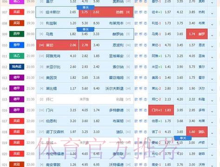This screenshot has width=220, height=167.
Task: Select home odds 2.60 for 米亚尔比
Action: (73, 67)
